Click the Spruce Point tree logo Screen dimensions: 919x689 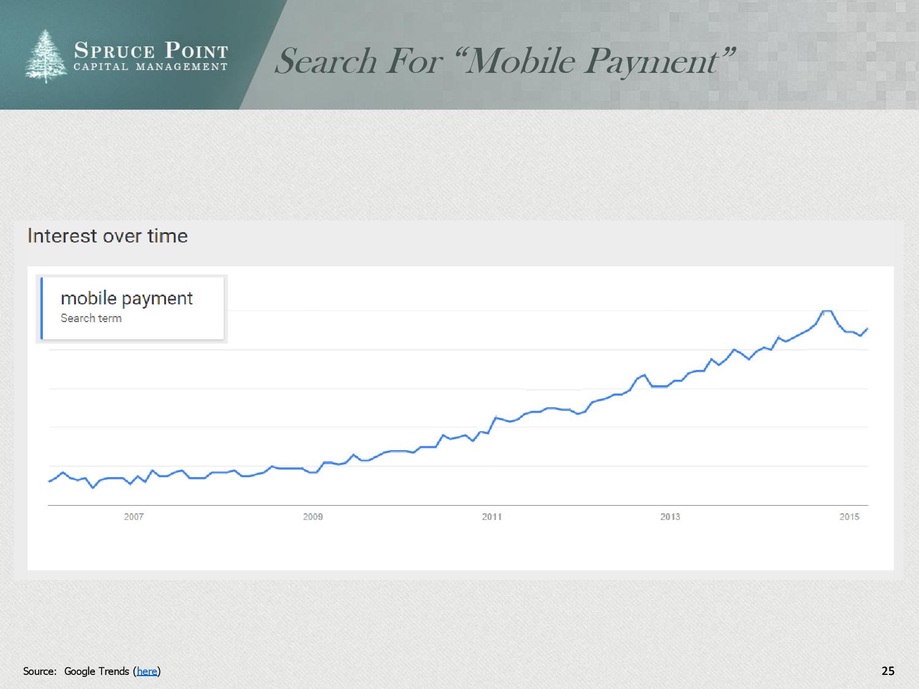click(47, 56)
